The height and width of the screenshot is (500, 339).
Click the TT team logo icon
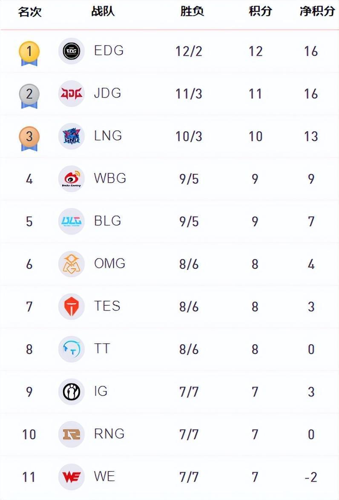(x=71, y=349)
